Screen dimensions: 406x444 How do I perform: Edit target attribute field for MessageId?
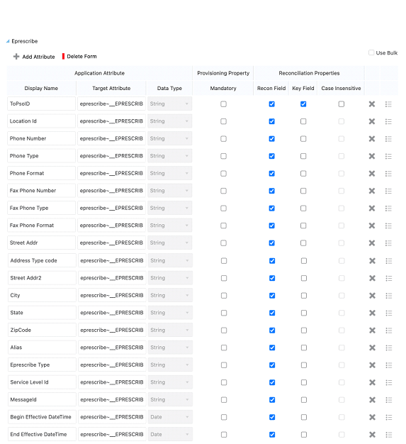pos(112,399)
